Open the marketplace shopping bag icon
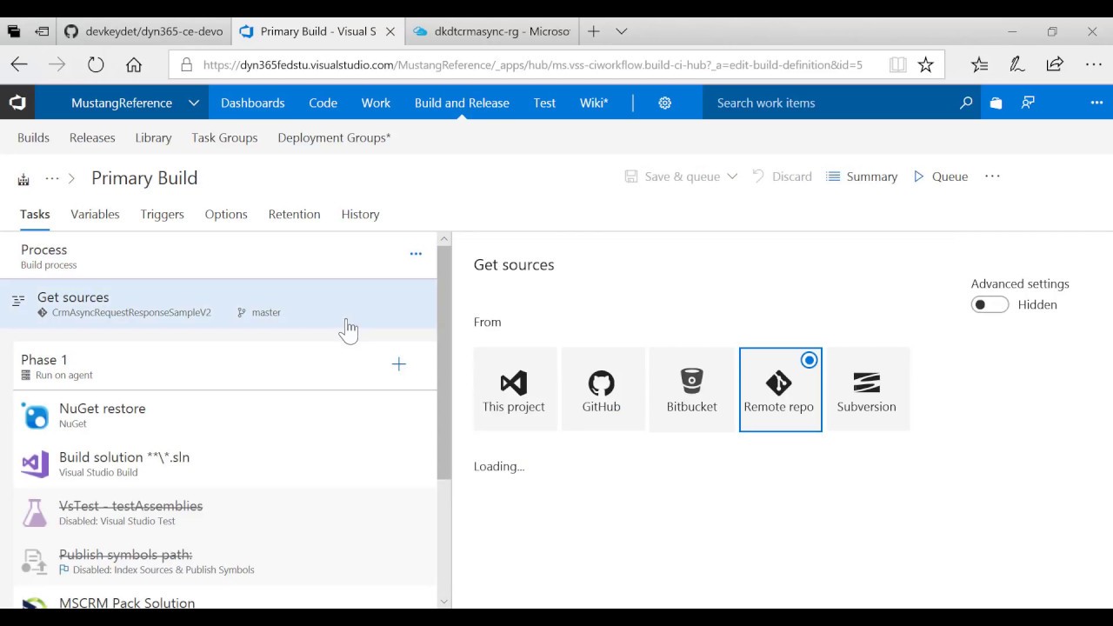The height and width of the screenshot is (626, 1113). coord(996,103)
